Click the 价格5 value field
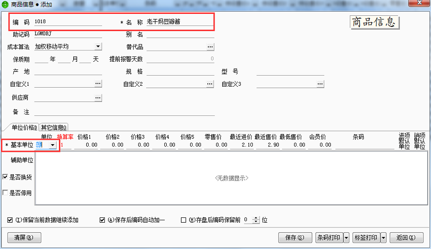Screen dimensions: 431x249 click(190, 145)
